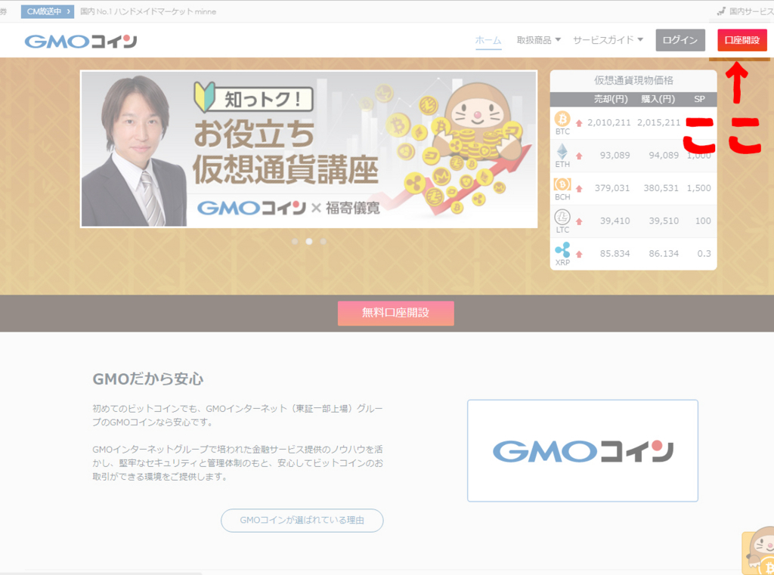Click the 仮想通貨講座 banner image
This screenshot has height=575, width=774.
[309, 149]
